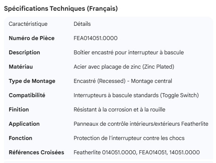Select Panneaux de contrôle Featherlite value

(141, 124)
